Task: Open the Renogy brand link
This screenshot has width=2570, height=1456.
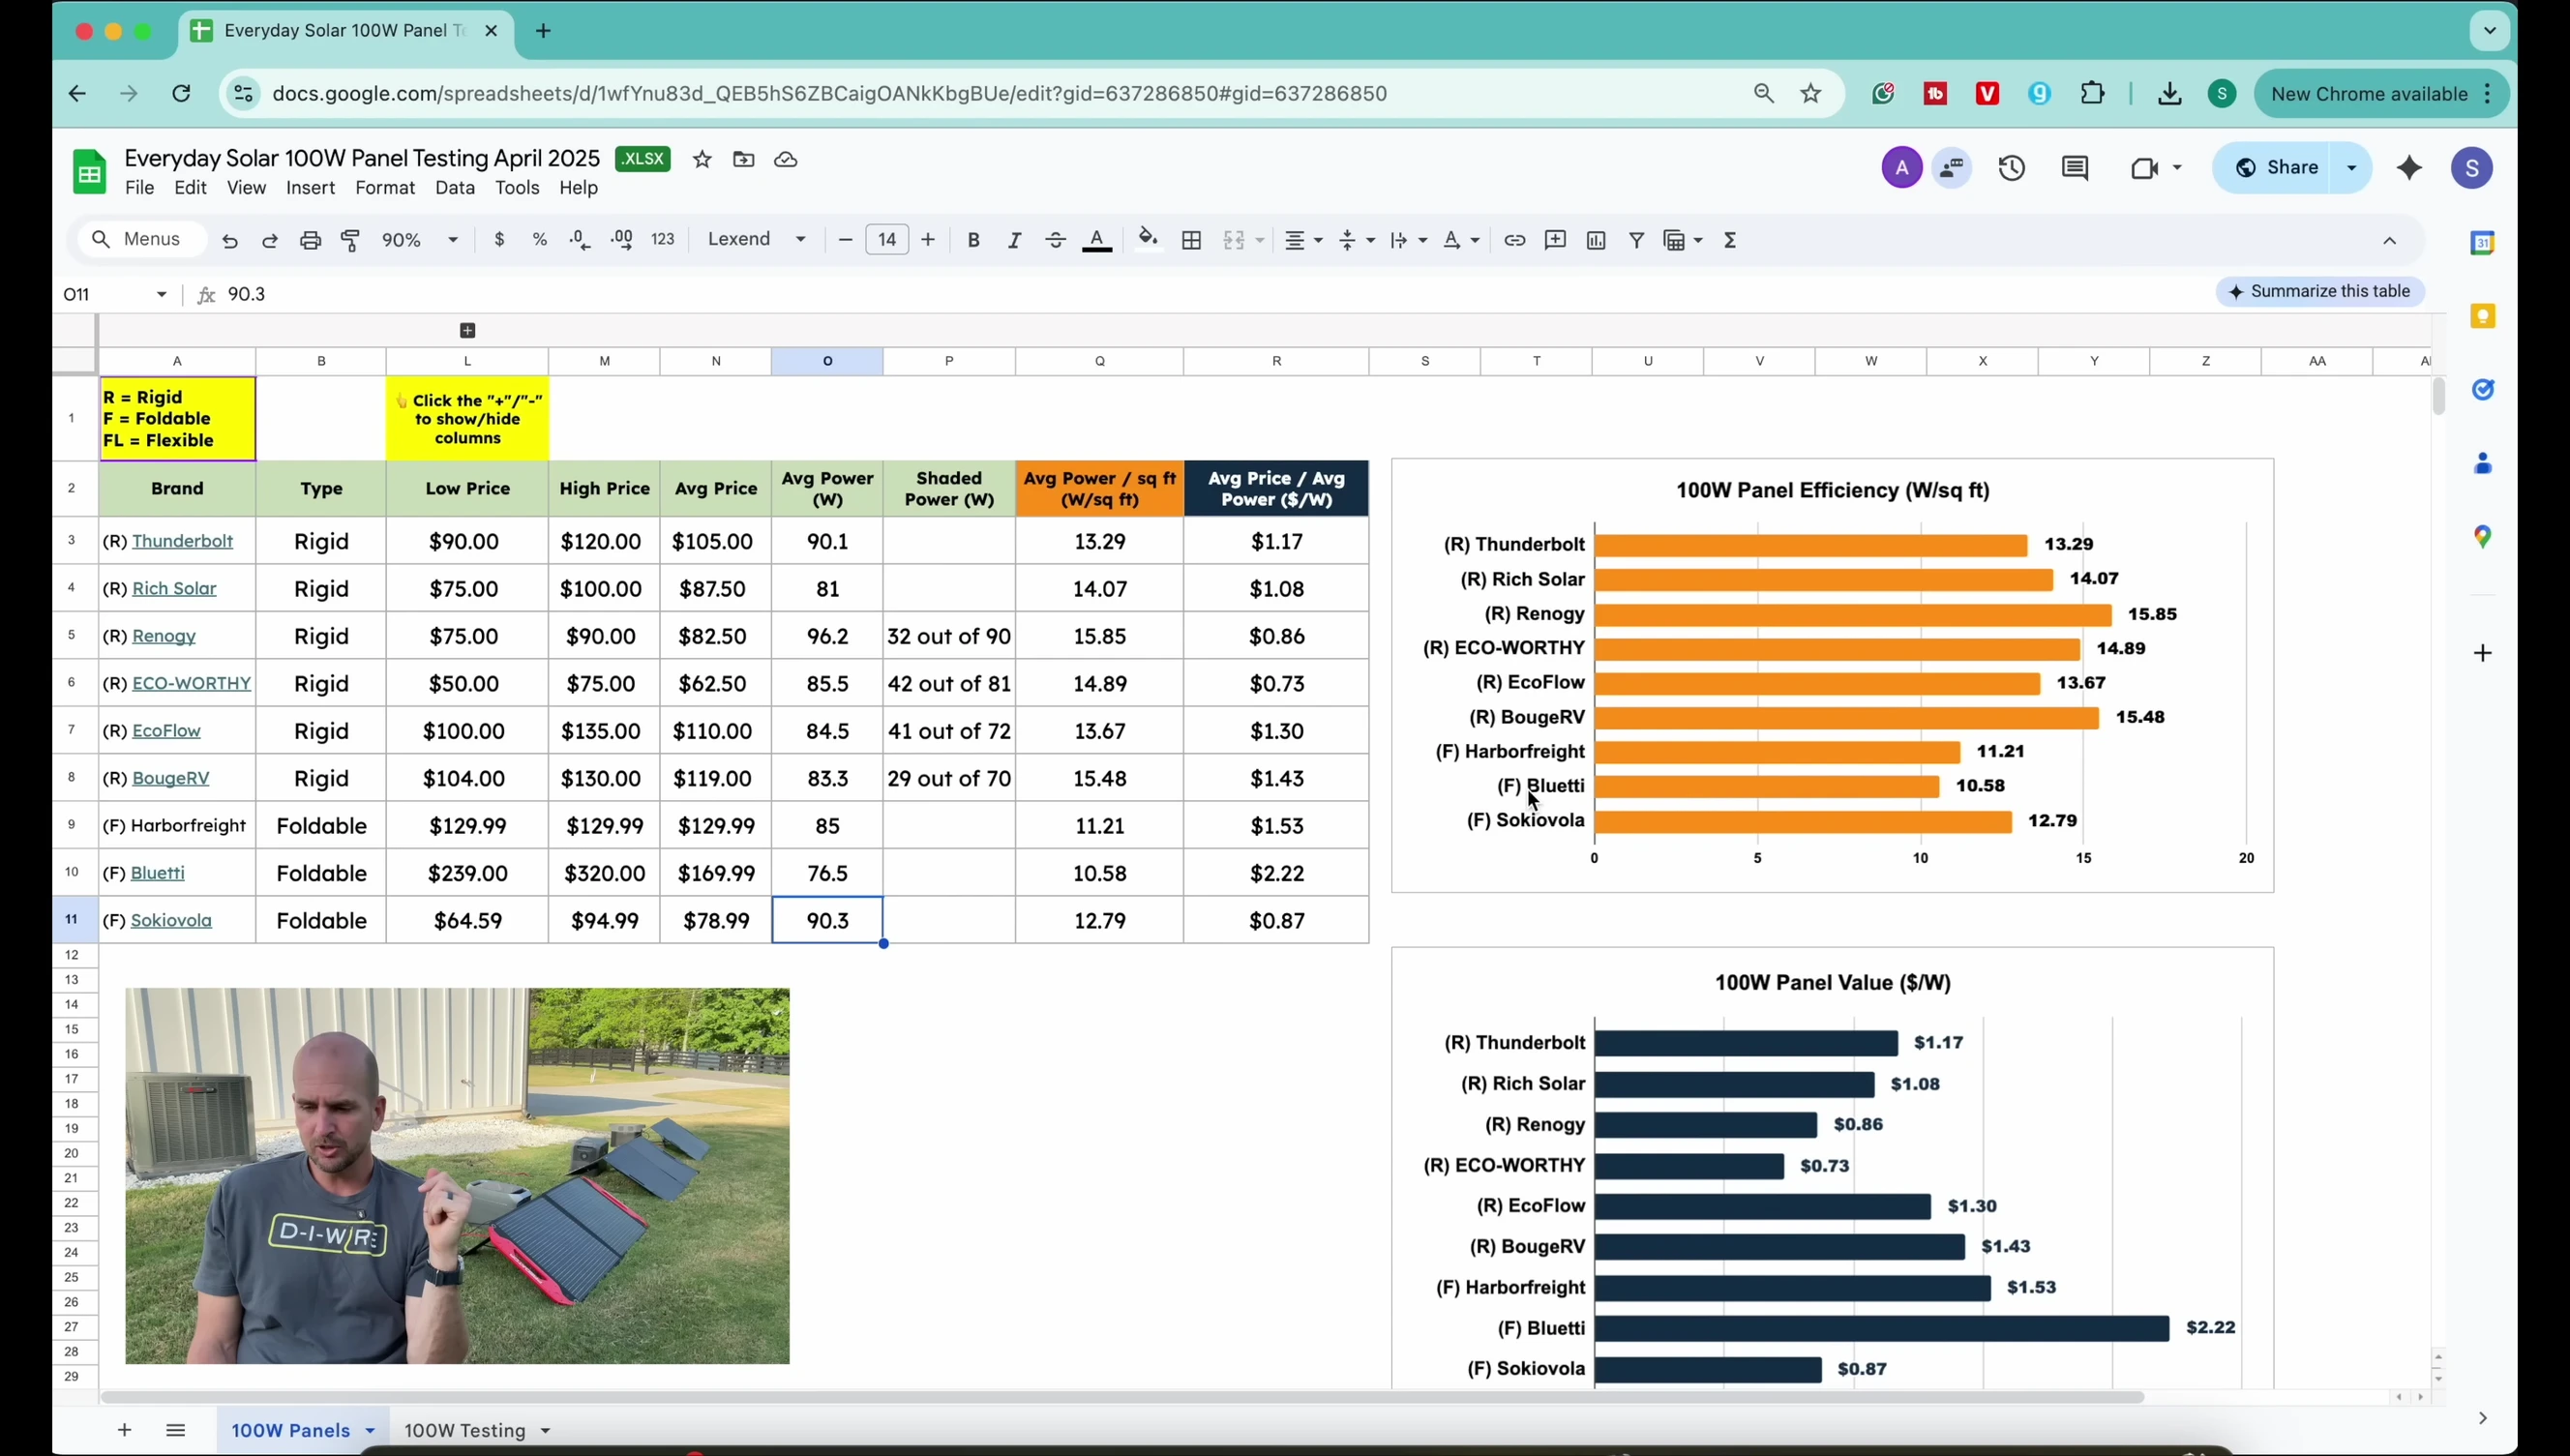Action: pos(164,636)
